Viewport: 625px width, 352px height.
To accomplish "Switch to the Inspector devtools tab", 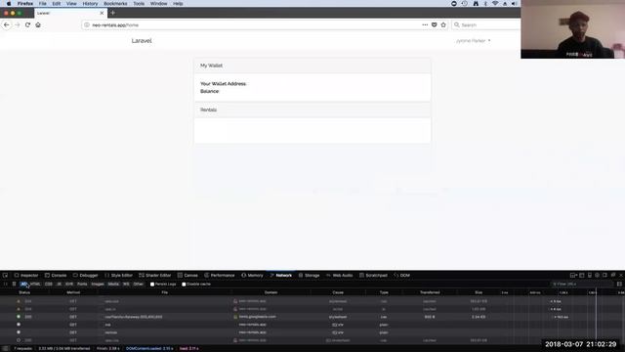I will click(x=26, y=275).
